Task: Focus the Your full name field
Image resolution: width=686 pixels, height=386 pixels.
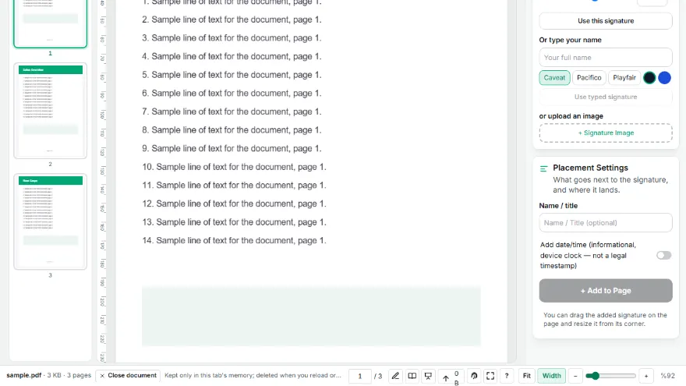Action: pyautogui.click(x=606, y=58)
